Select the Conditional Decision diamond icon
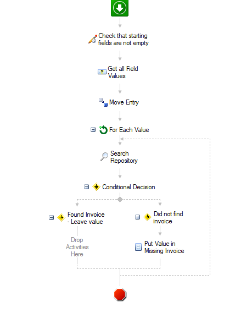The height and width of the screenshot is (313, 252). pos(96,187)
